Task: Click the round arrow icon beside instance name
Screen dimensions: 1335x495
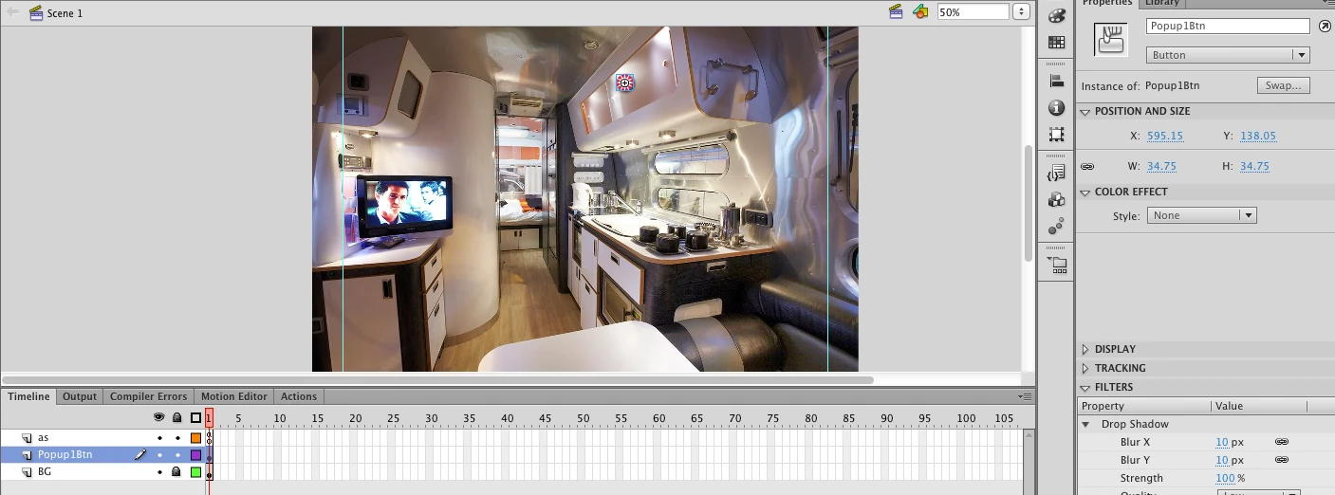Action: coord(1325,27)
